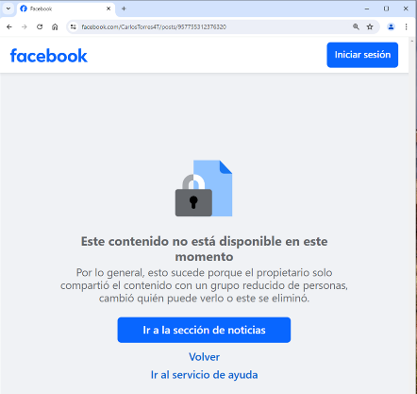Open the browser home page icon
The width and height of the screenshot is (417, 394).
(55, 26)
